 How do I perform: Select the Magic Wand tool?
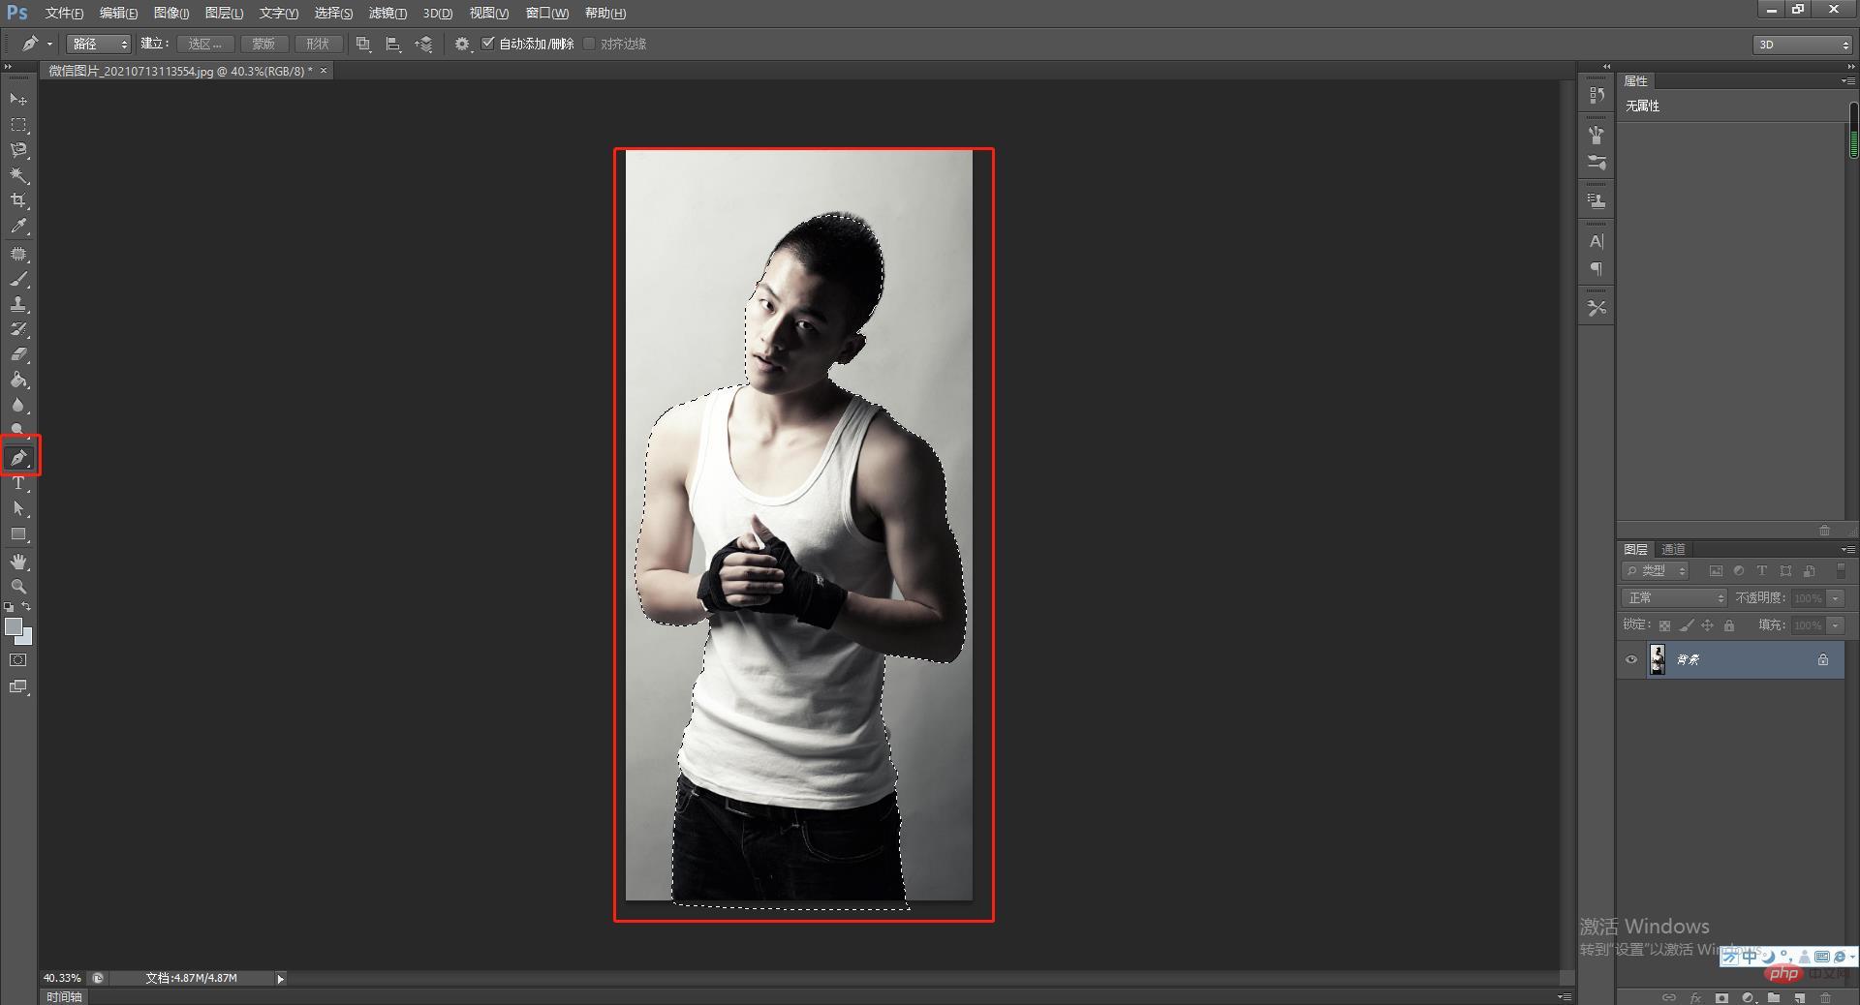click(18, 175)
